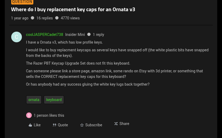
Task: Click the Insider Mini rank label
Action: click(x=75, y=35)
